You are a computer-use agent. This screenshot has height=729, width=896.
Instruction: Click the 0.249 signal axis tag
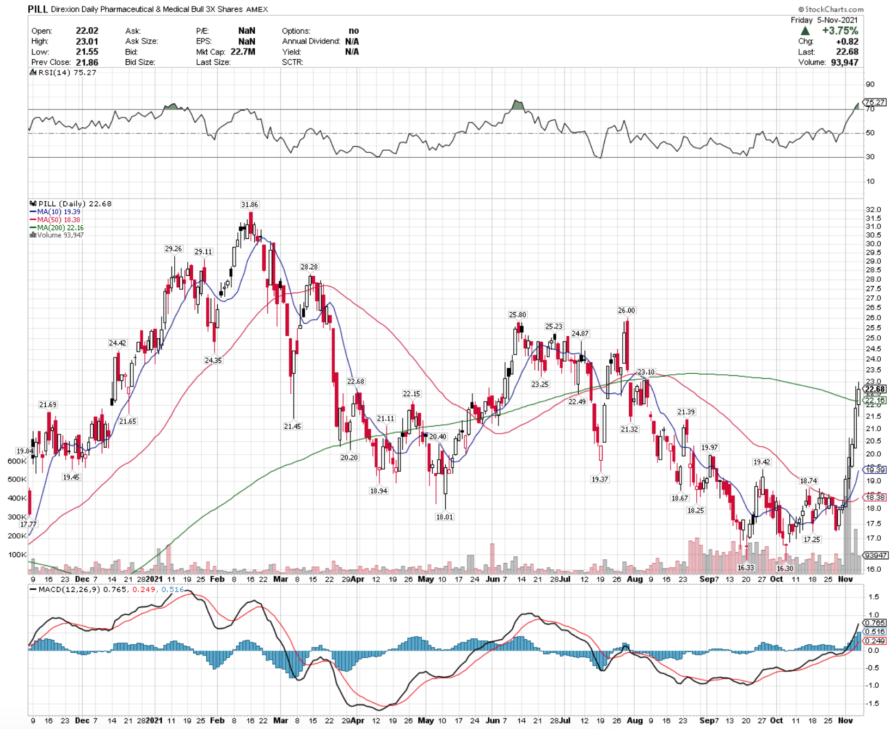(x=875, y=640)
